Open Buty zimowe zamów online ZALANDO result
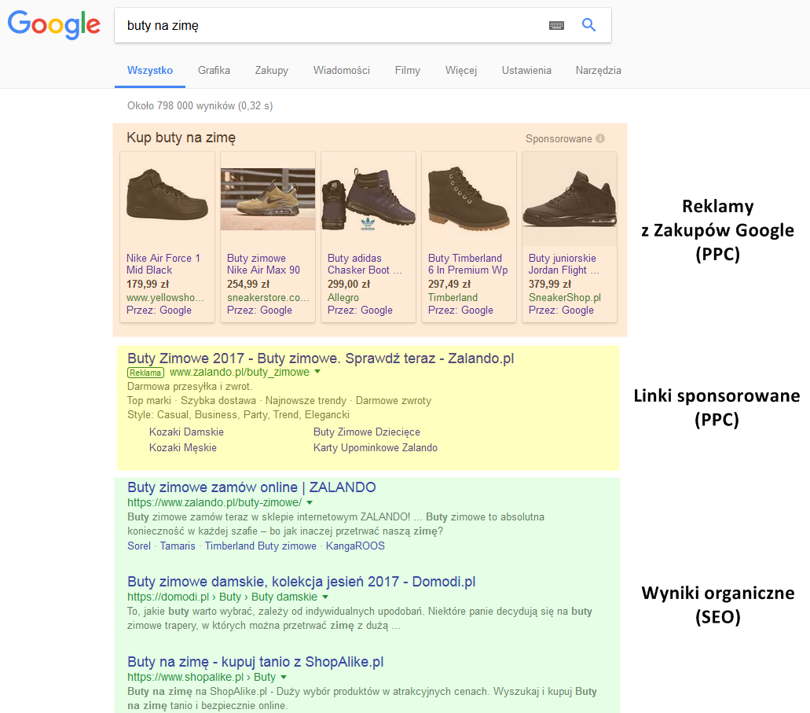 pyautogui.click(x=251, y=487)
